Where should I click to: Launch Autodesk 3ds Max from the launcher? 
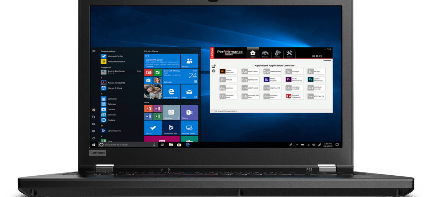click(x=250, y=96)
